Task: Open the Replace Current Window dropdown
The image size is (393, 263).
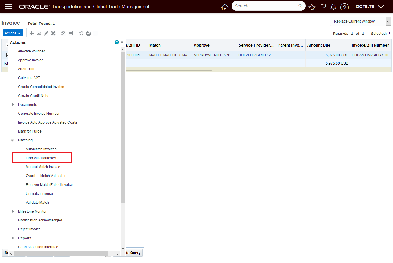Action: click(360, 21)
